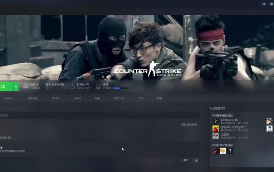Image resolution: width=274 pixels, height=172 pixels.
Task: Click the comment bubble icon
Action: pyautogui.click(x=186, y=160)
